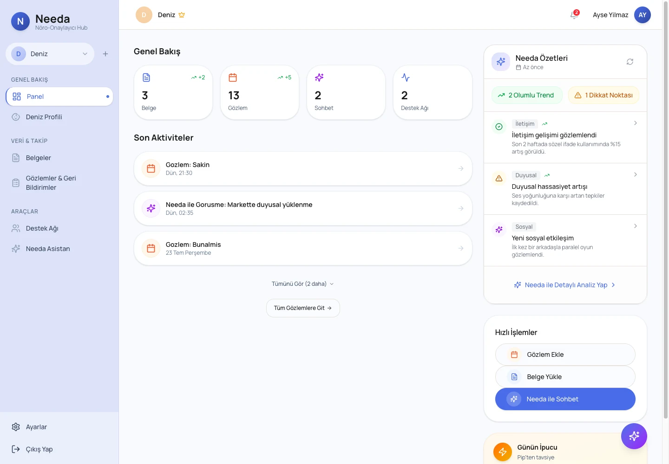Click the Duyusal tag
Image resolution: width=669 pixels, height=464 pixels.
[x=526, y=175]
